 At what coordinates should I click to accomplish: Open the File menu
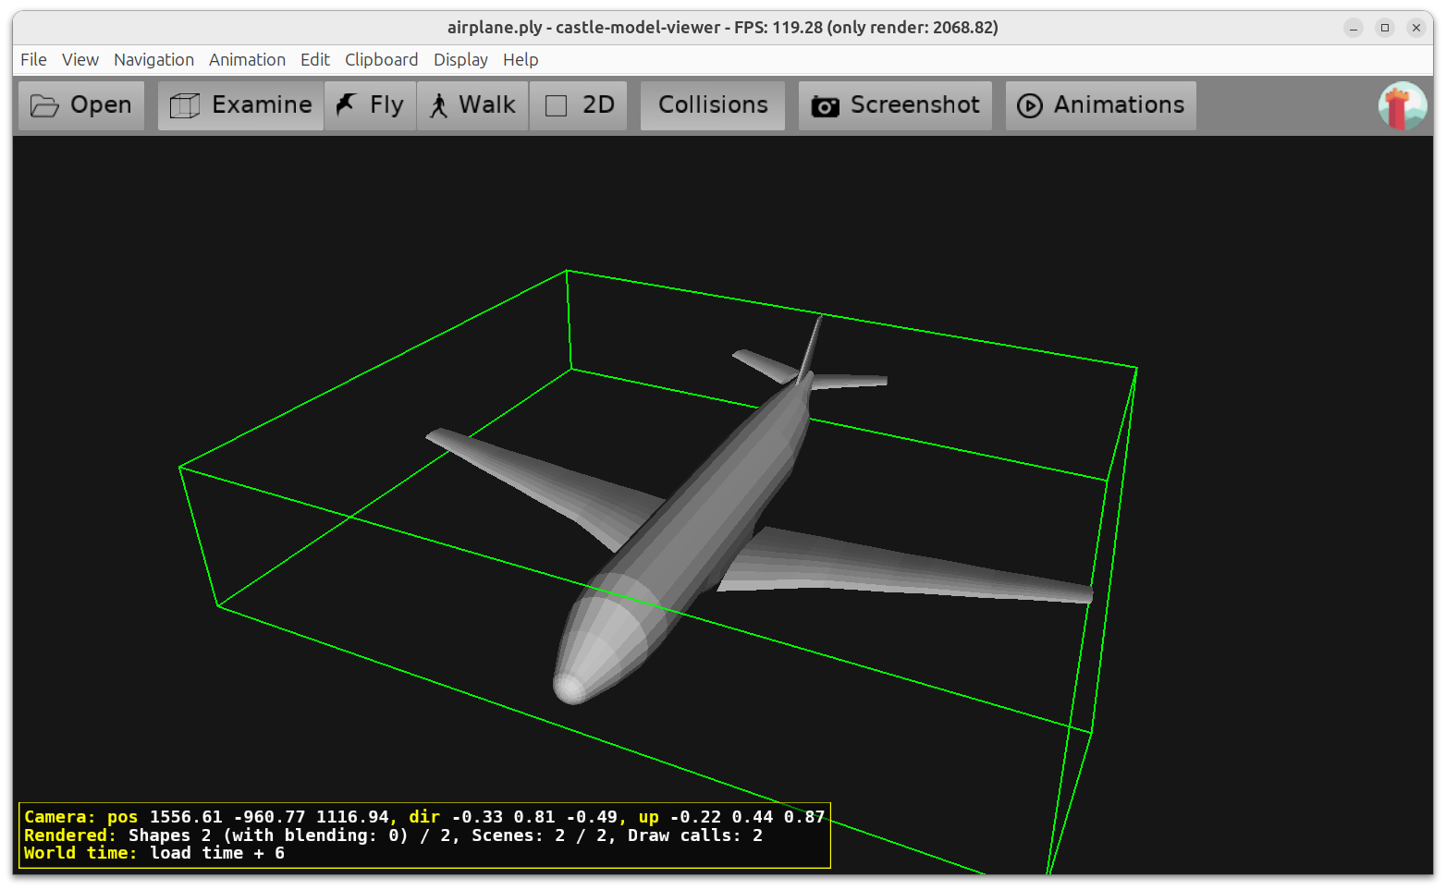(33, 60)
